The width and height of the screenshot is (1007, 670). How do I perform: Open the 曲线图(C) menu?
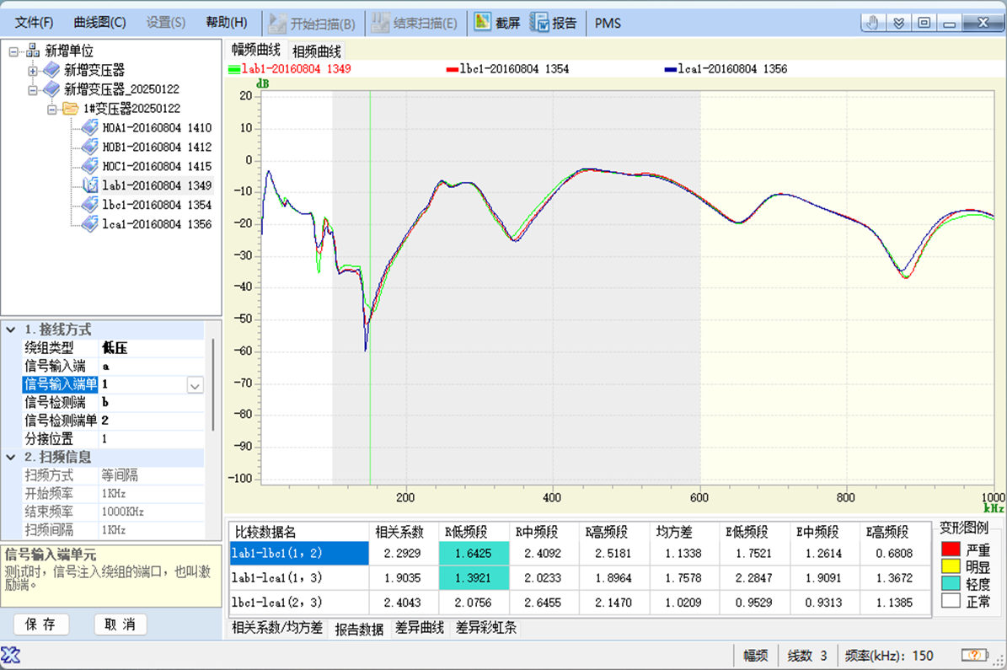99,23
